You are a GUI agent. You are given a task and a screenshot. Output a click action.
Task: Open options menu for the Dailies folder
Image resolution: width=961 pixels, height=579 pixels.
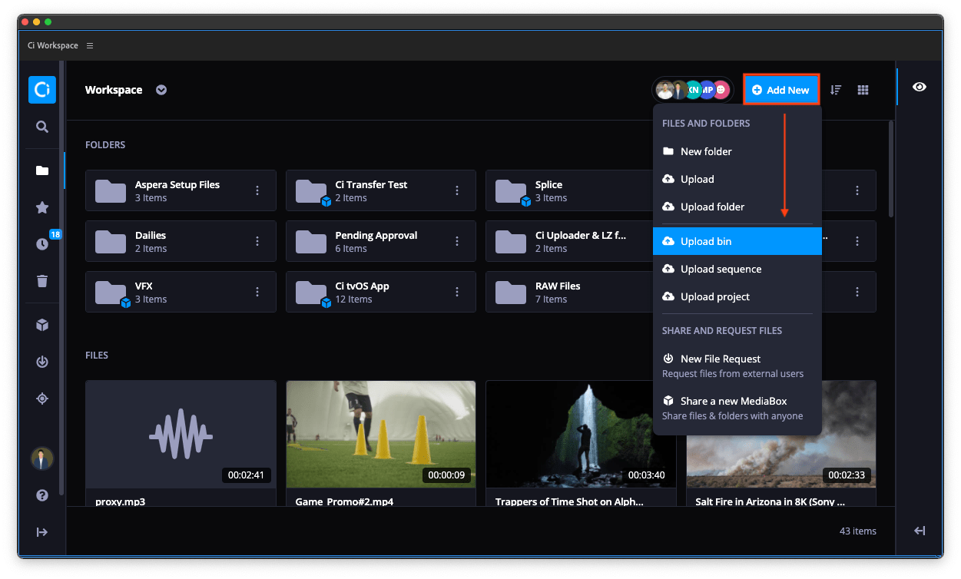click(257, 241)
